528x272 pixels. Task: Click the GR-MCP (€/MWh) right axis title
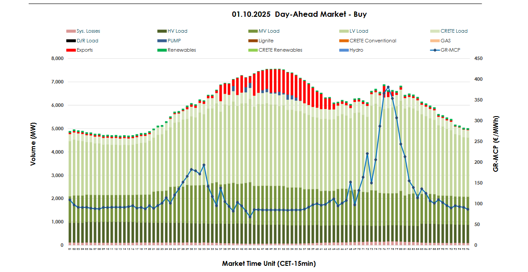tap(496, 144)
